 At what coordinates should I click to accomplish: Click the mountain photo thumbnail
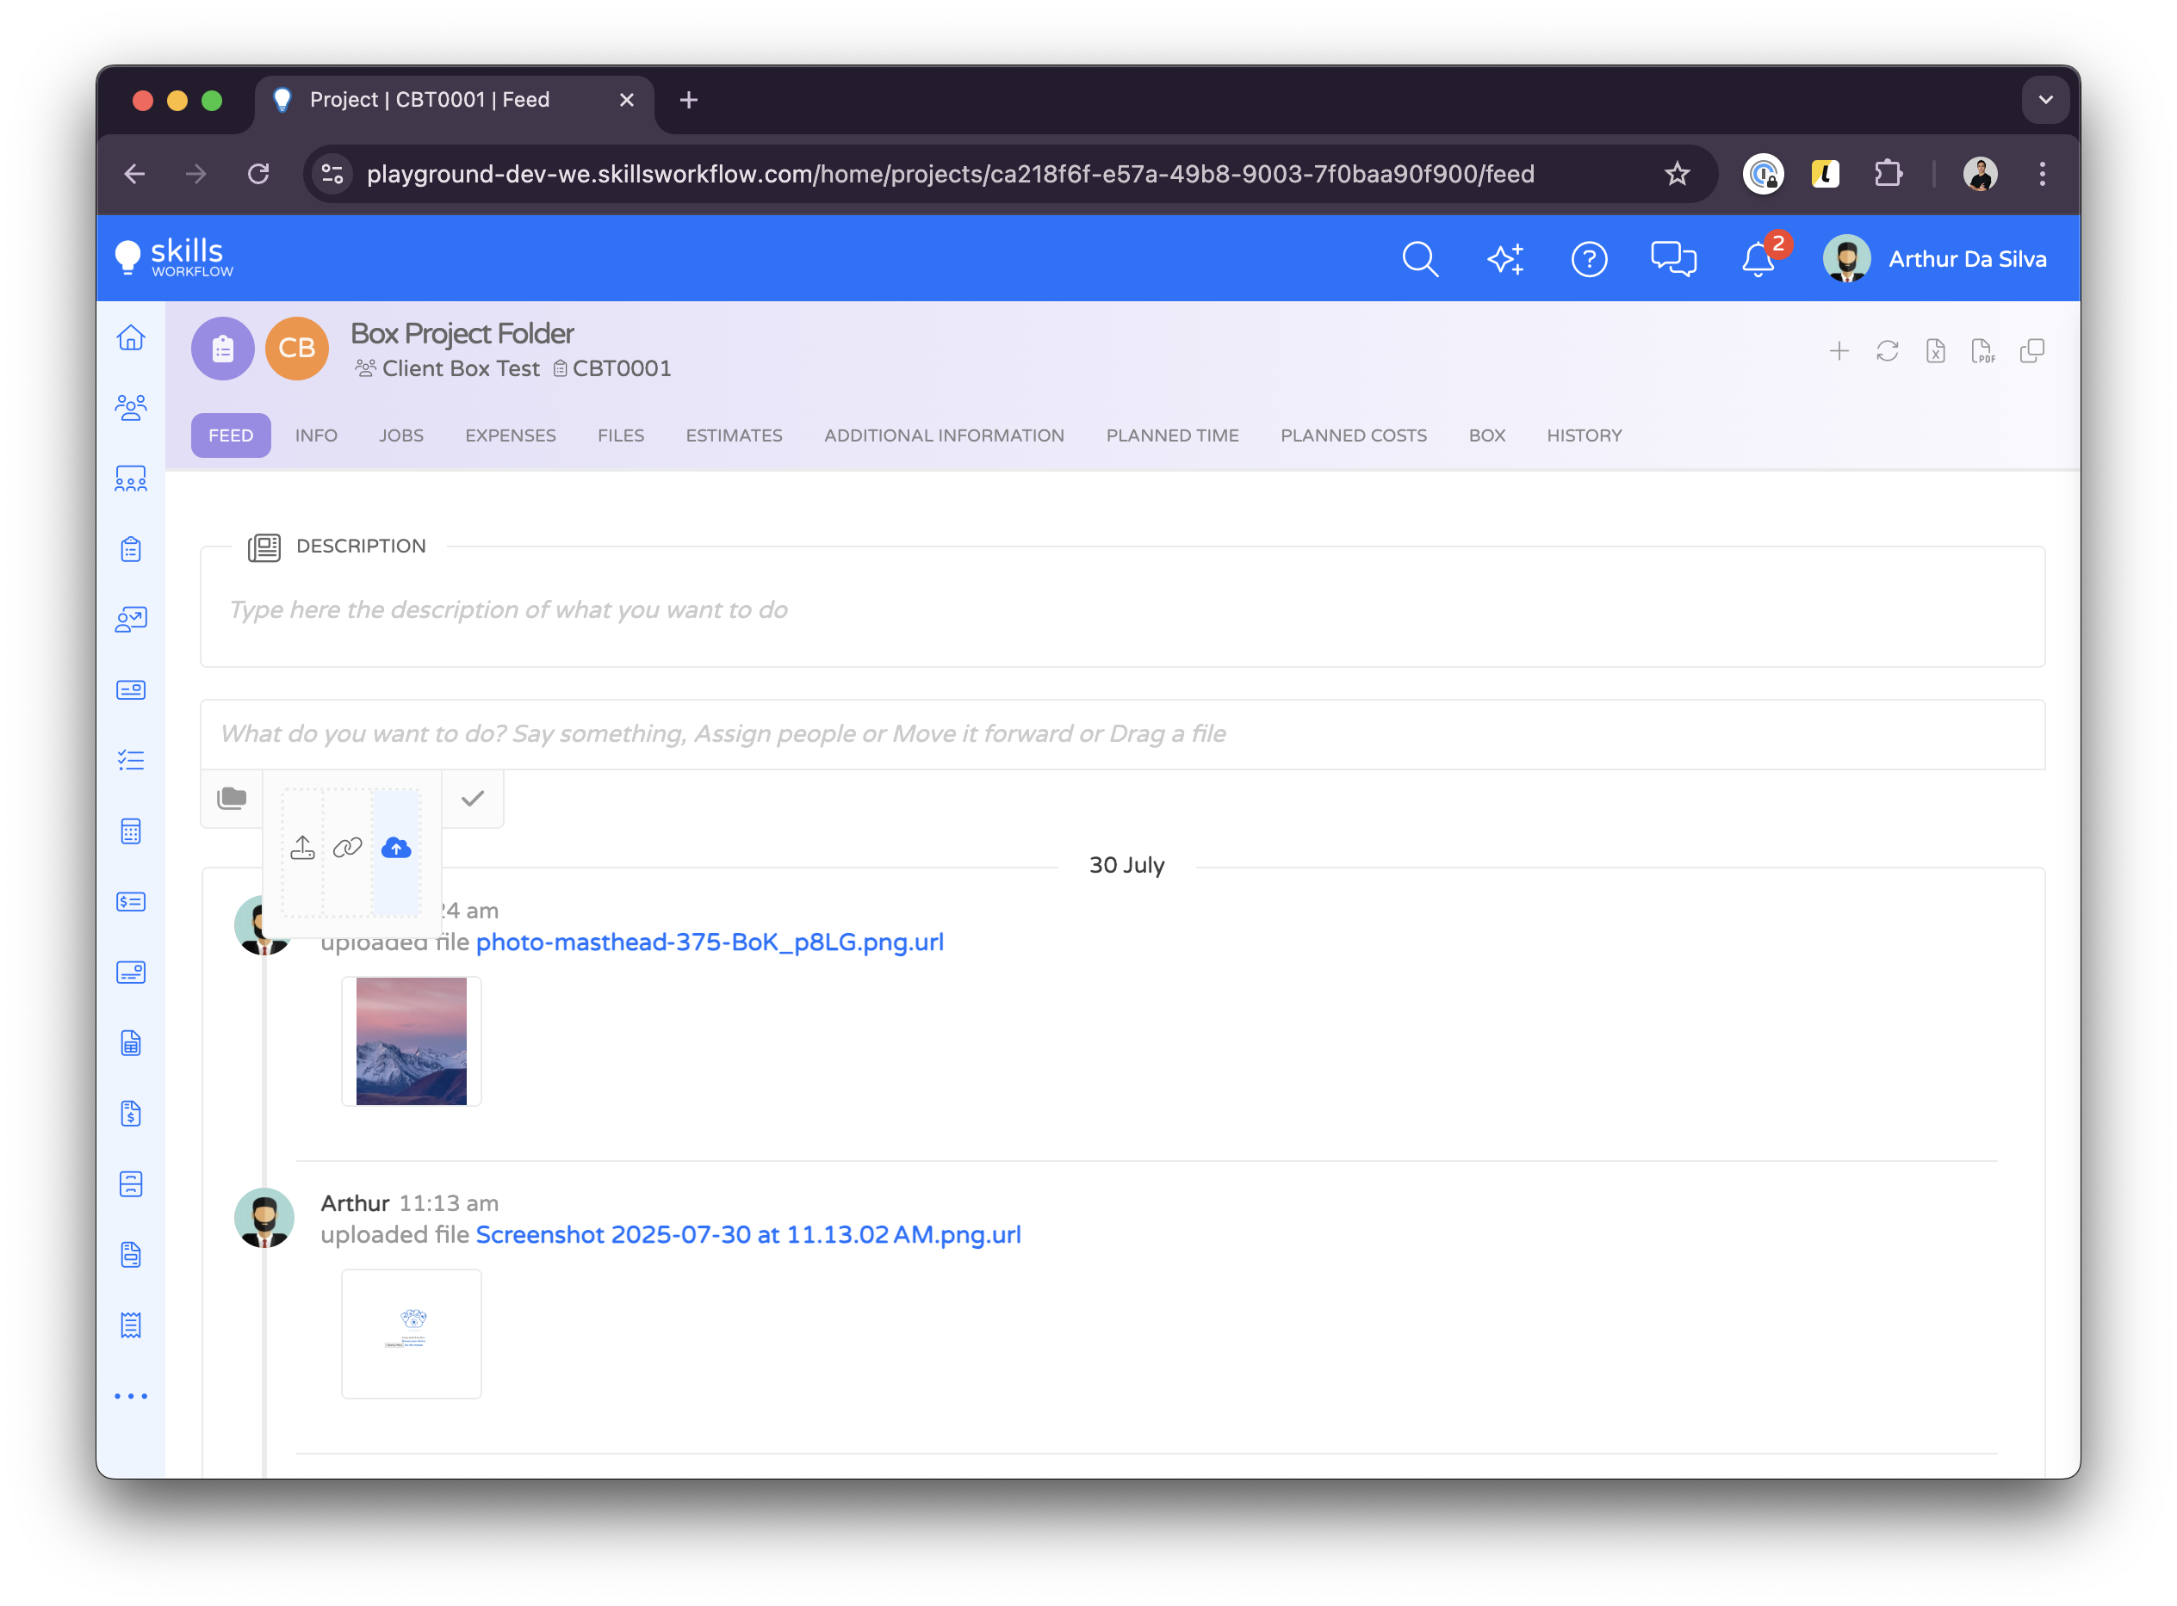412,1041
